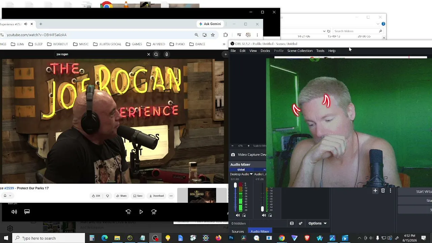Open the OBS Scene Collection menu

(300, 51)
